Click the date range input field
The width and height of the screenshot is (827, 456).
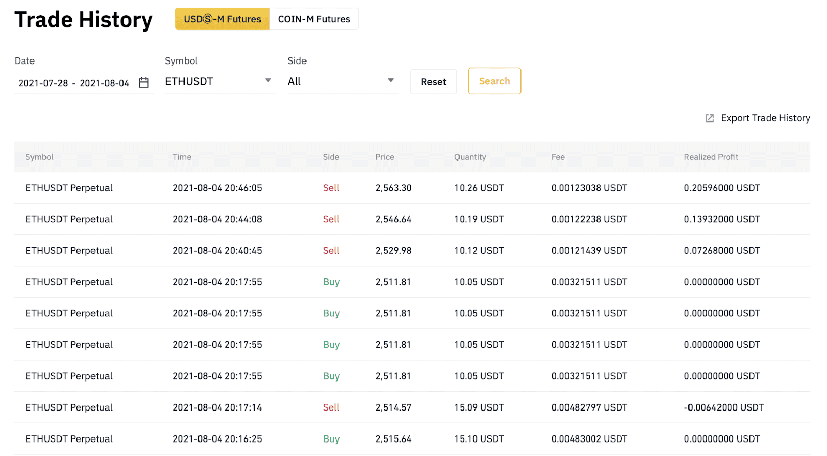84,83
